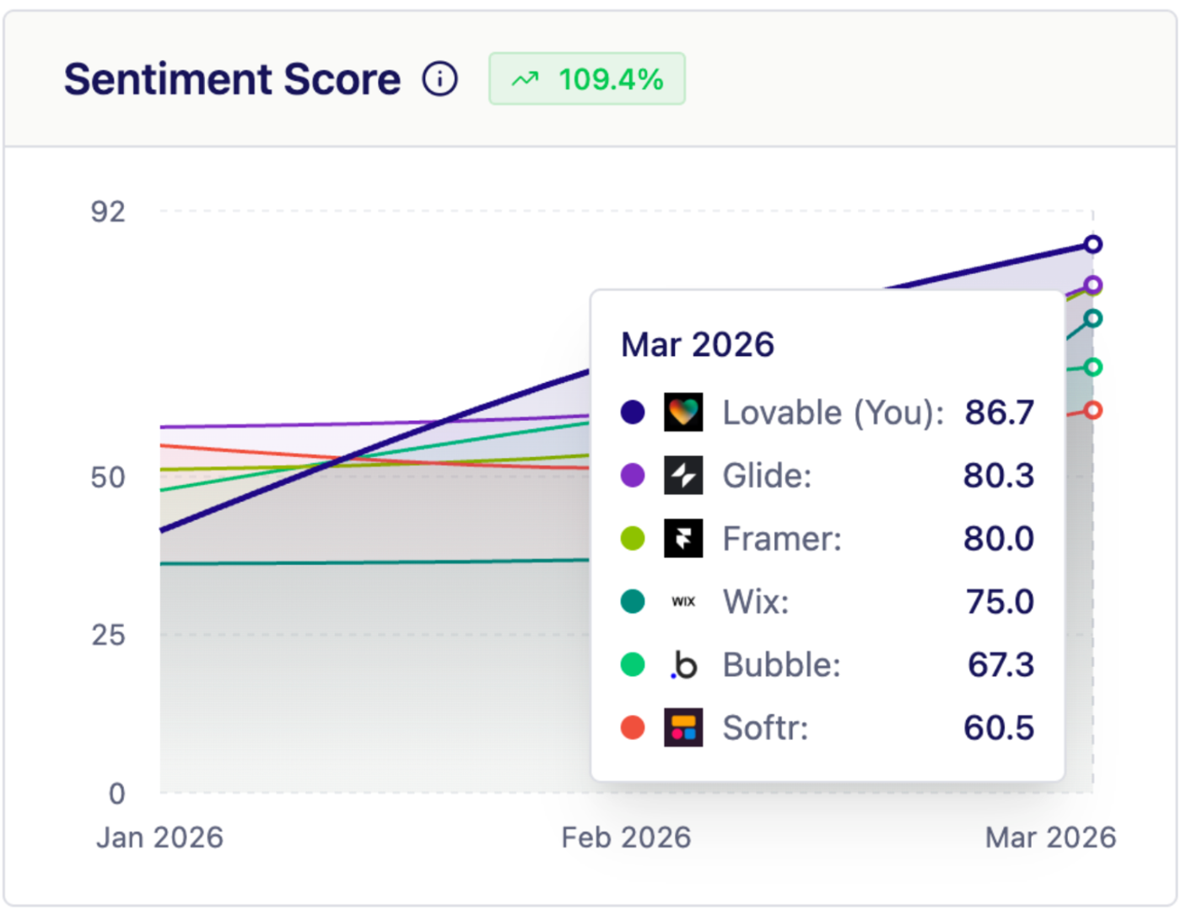Toggle the Wix series via its teal dot

pos(633,601)
